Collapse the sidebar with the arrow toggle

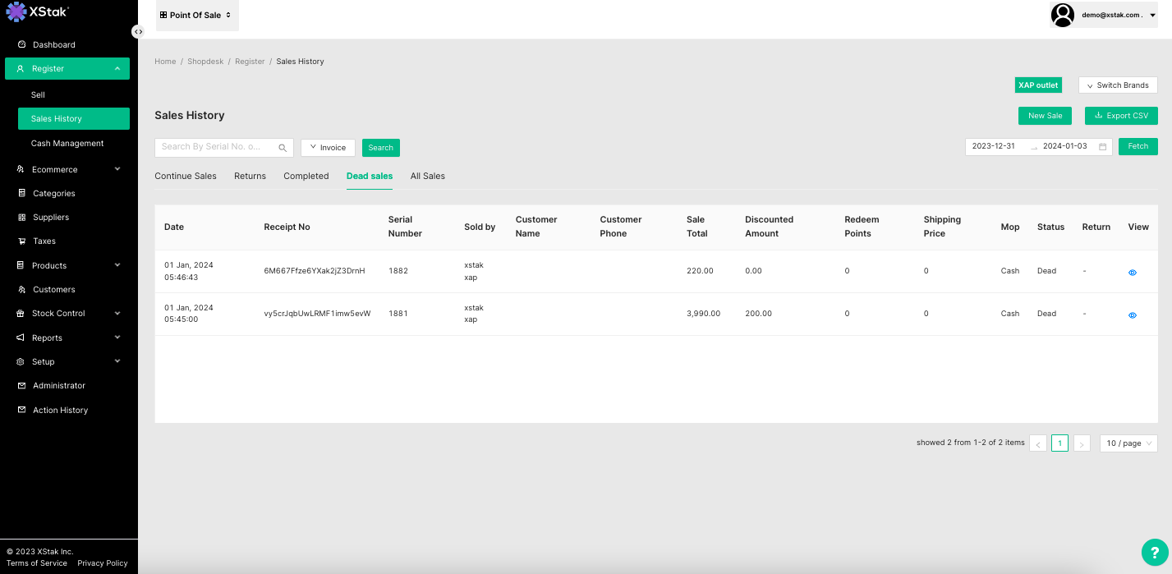pos(138,31)
